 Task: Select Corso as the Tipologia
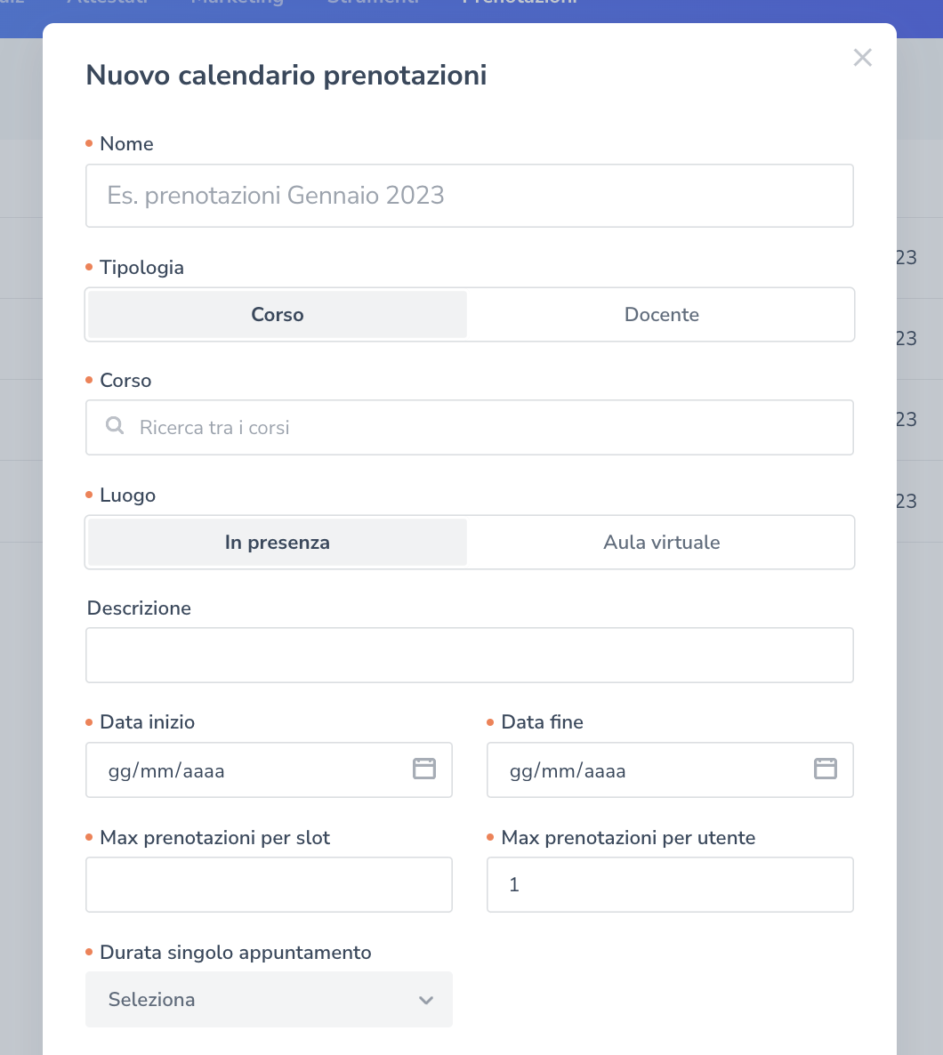pos(278,314)
